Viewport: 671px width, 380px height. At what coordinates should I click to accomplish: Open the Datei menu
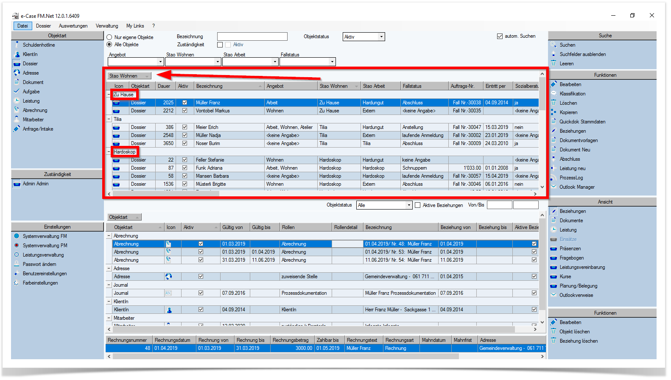(22, 26)
